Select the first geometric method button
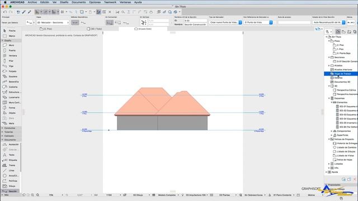The width and height of the screenshot is (358, 201). click(x=75, y=22)
